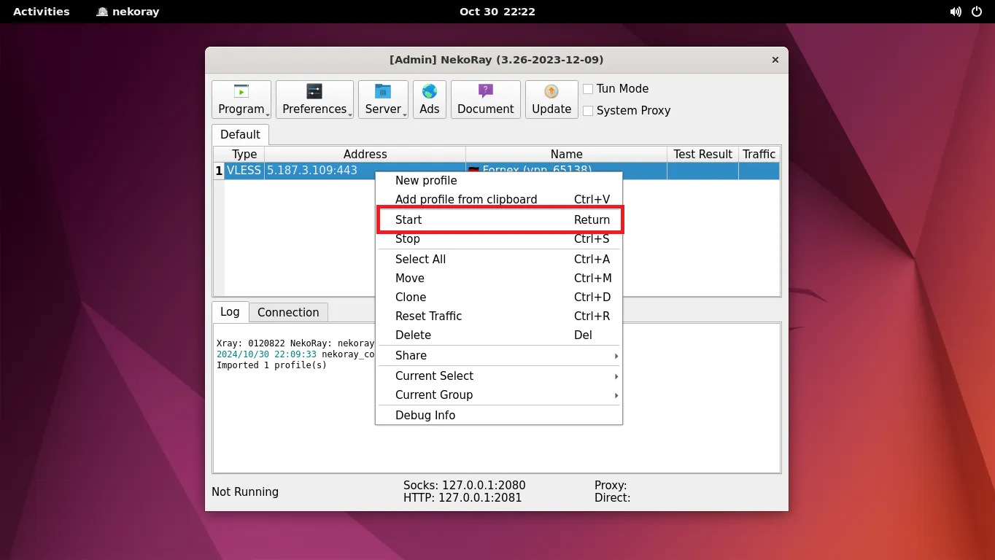Enable the System Proxy checkbox

click(588, 111)
